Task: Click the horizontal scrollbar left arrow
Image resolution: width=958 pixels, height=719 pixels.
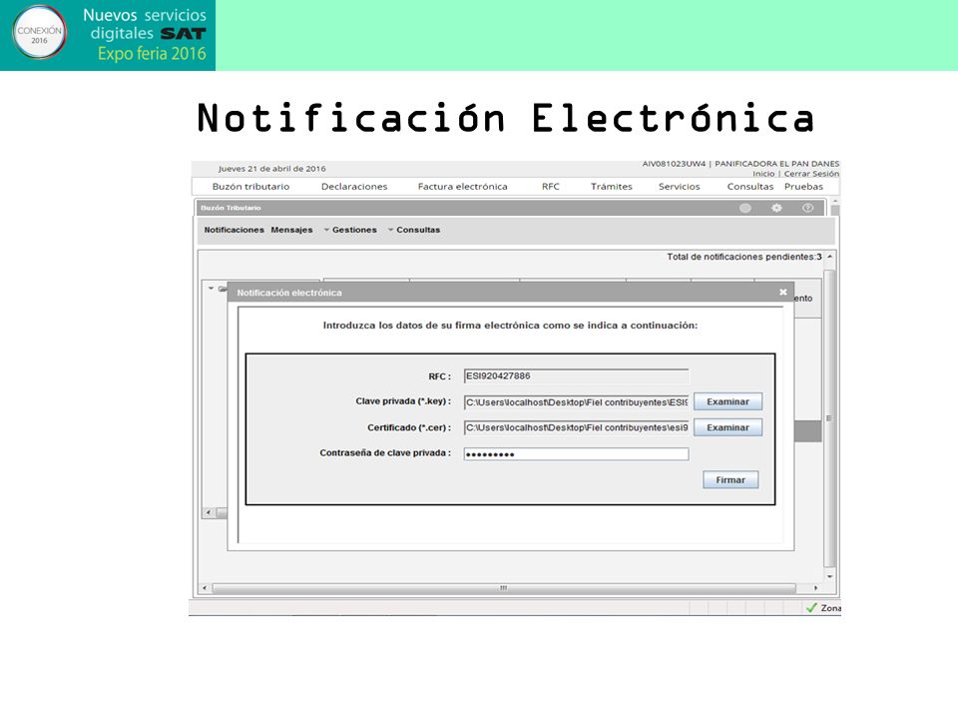Action: coord(204,588)
